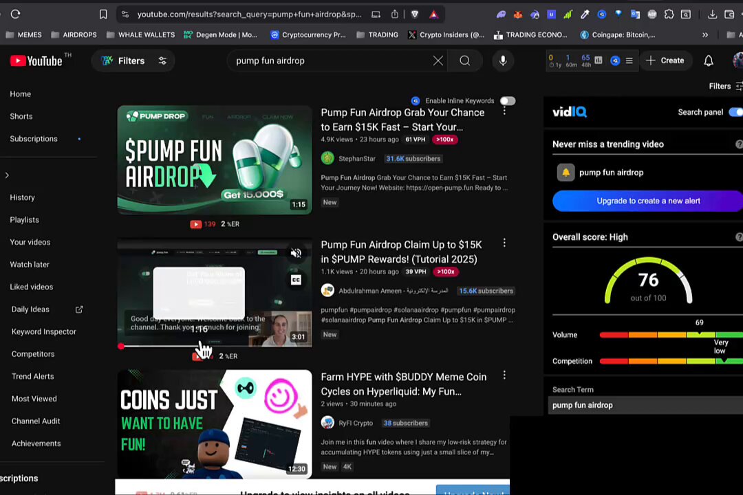Open the Brave Shields lion icon
743x495 pixels.
415,14
